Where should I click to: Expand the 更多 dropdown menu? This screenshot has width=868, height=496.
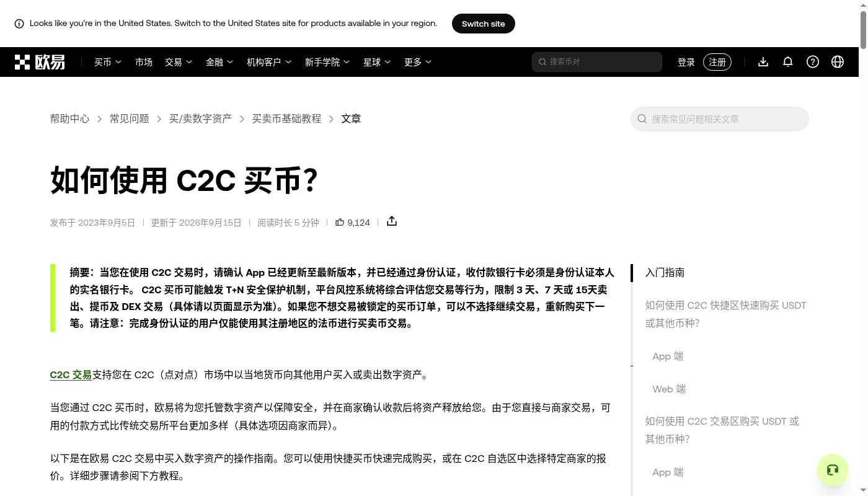(418, 62)
